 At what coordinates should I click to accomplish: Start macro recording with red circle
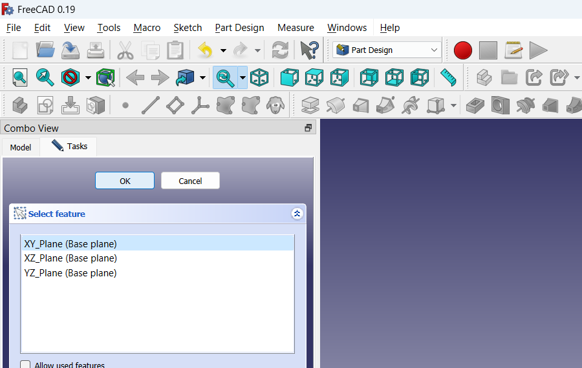tap(463, 50)
